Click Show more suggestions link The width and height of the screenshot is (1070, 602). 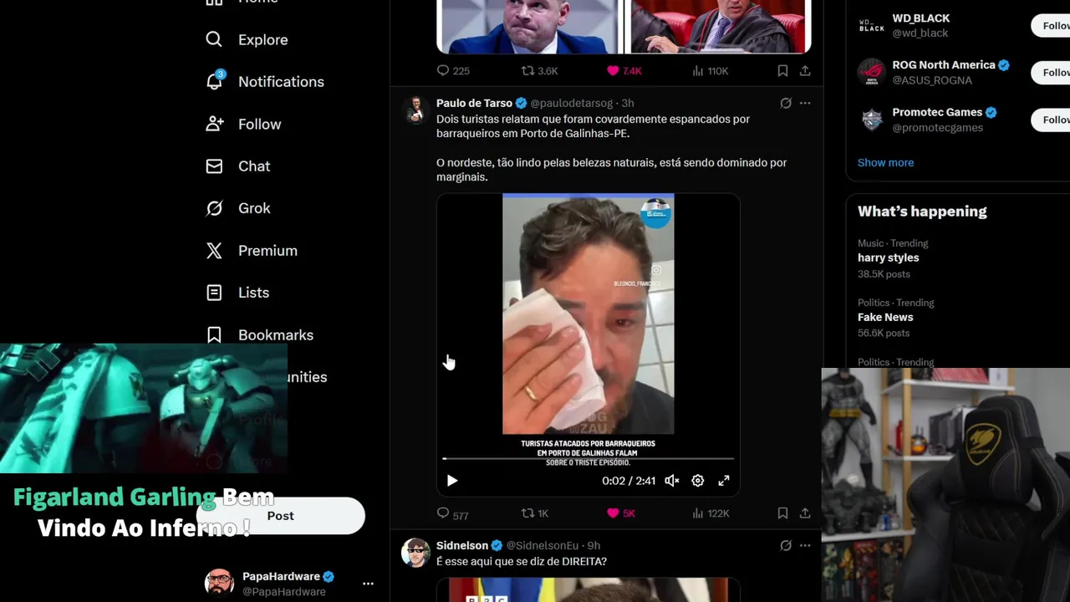pos(885,162)
